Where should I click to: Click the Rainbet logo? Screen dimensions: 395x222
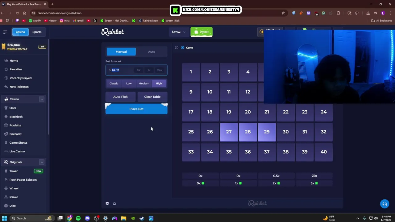coord(113,32)
